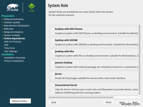
Task: Click the Online Repositories step
Action: [15, 38]
